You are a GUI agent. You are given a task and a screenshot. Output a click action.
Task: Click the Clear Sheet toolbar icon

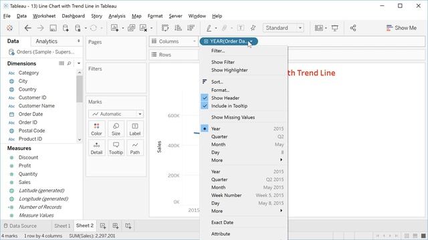tap(143, 28)
